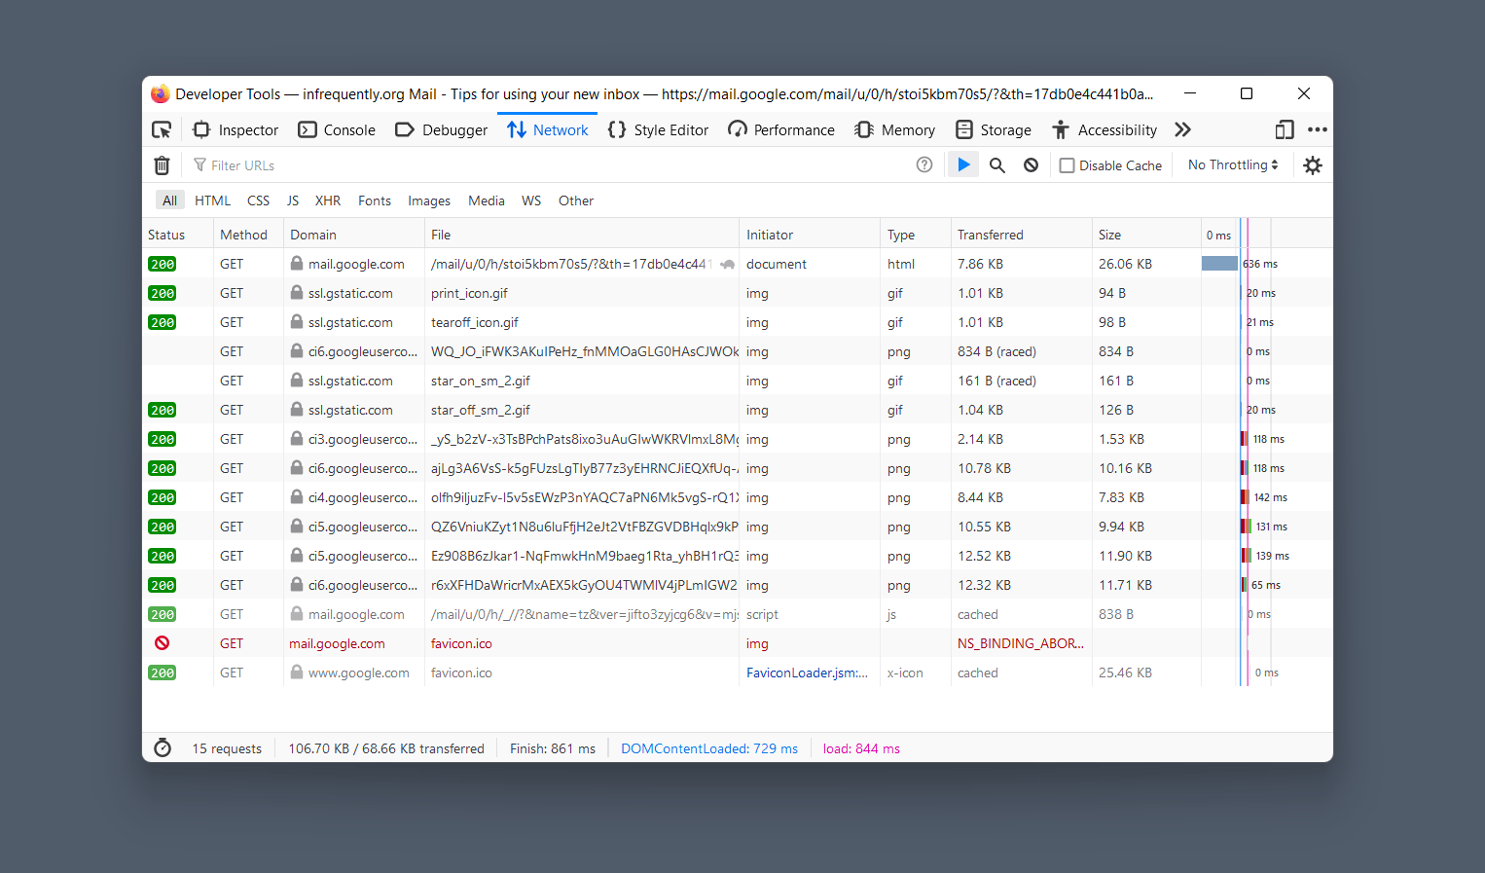
Task: Open the Debugger tab
Action: pos(442,129)
